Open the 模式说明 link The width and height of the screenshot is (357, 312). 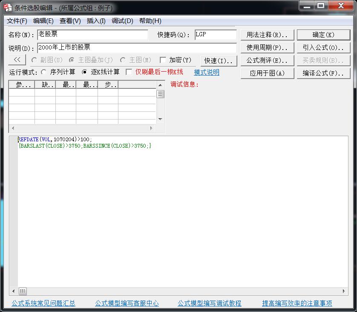tap(207, 72)
